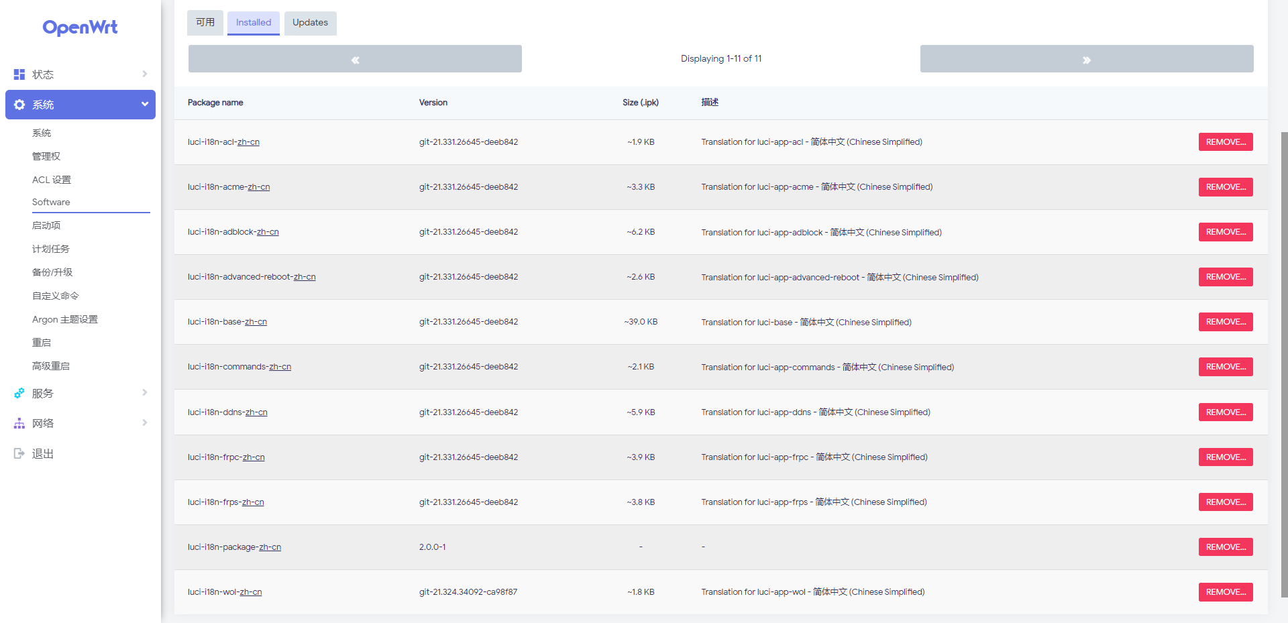Expand the 网络 section arrow

click(x=144, y=423)
